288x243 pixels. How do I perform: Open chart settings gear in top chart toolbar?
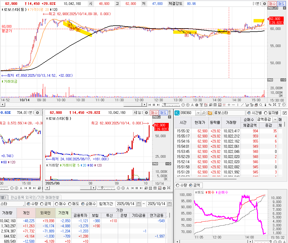tap(197, 105)
